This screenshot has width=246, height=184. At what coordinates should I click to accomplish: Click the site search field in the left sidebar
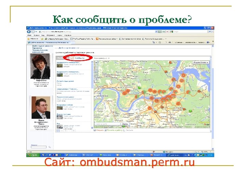click(x=39, y=147)
